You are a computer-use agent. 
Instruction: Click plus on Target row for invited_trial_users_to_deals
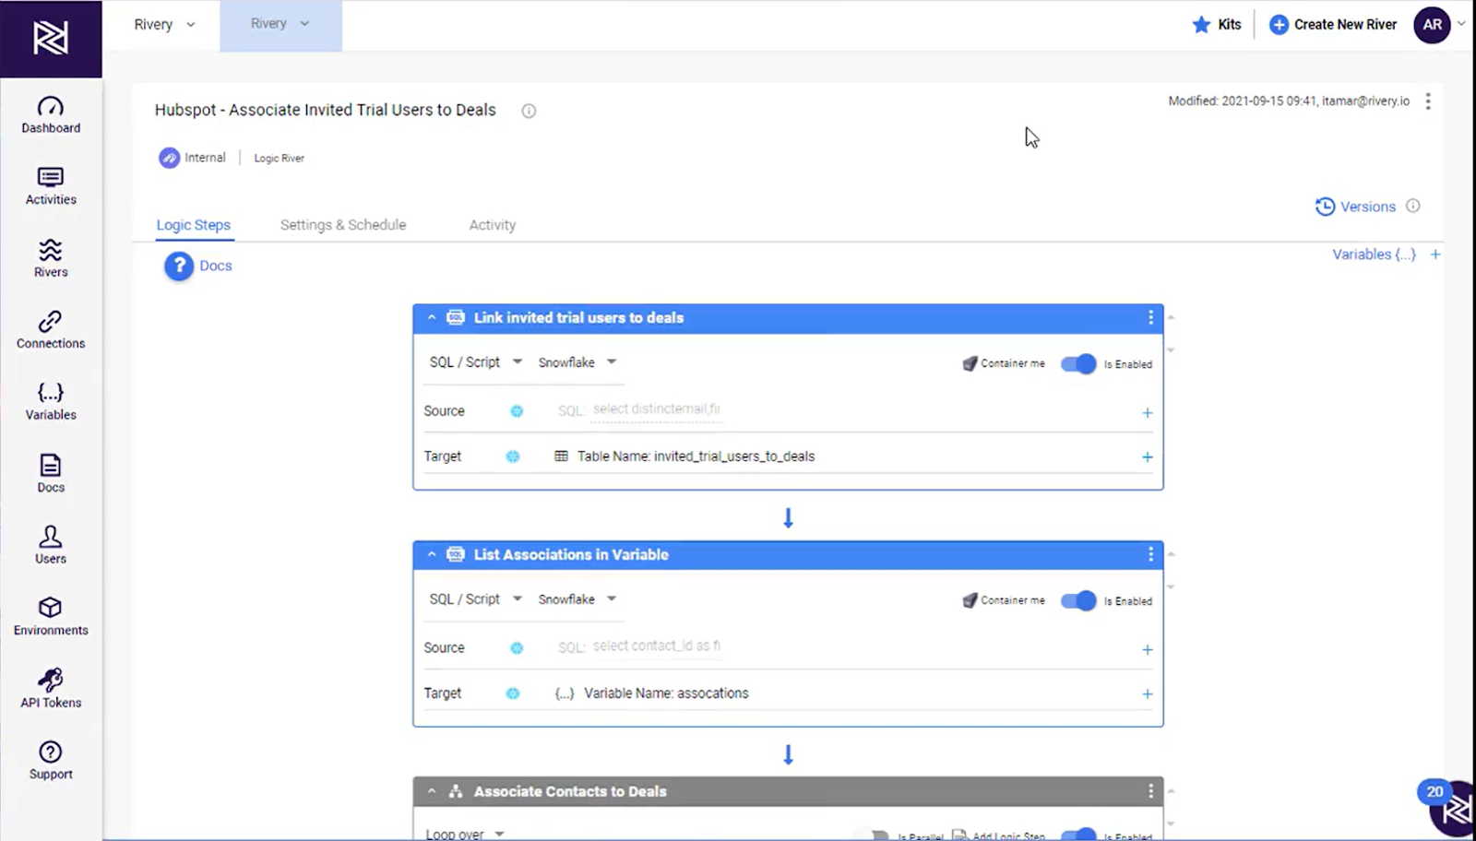[x=1148, y=457]
